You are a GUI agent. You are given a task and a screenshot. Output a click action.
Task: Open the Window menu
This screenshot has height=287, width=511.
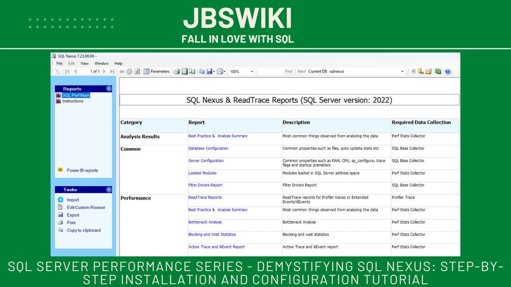pyautogui.click(x=101, y=63)
